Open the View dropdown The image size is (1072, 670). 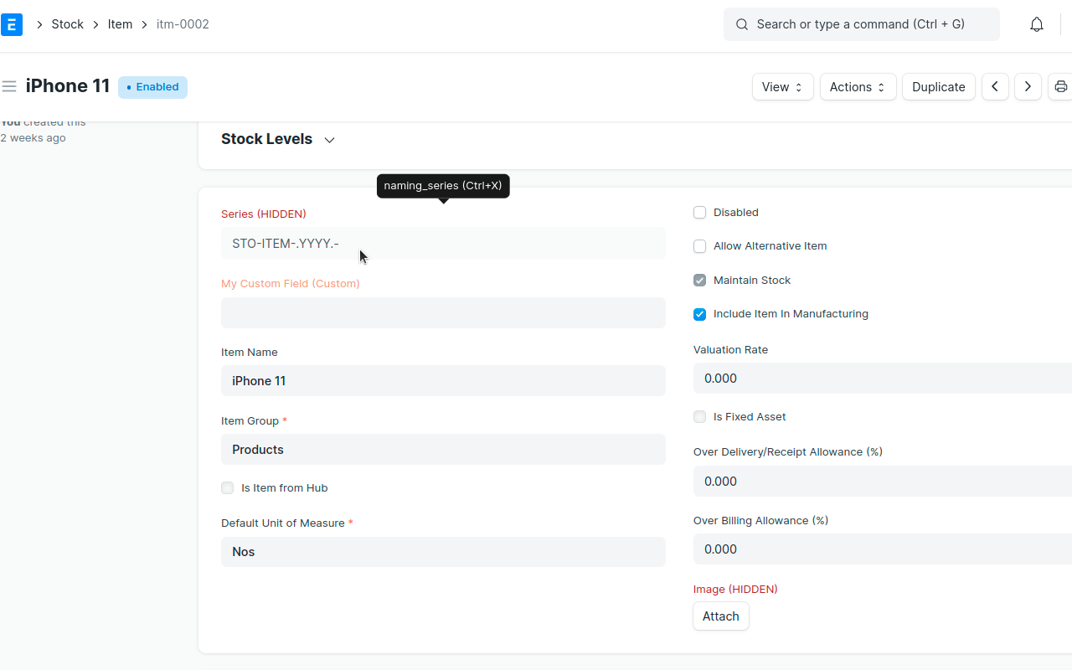[783, 87]
